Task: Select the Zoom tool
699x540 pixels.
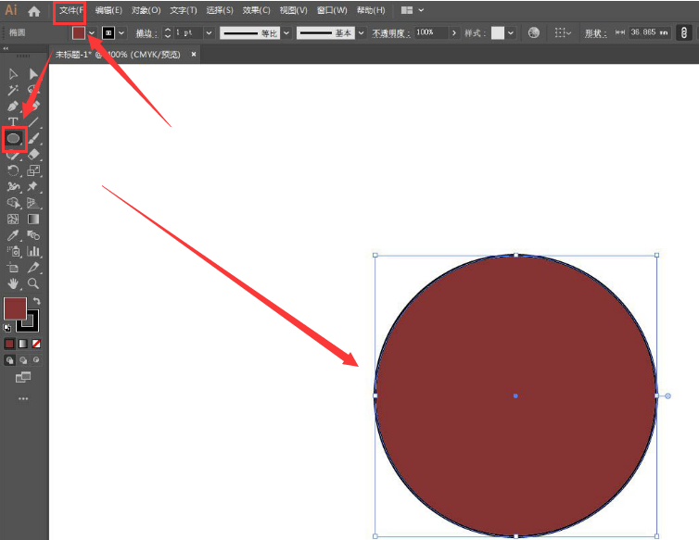Action: 33,283
